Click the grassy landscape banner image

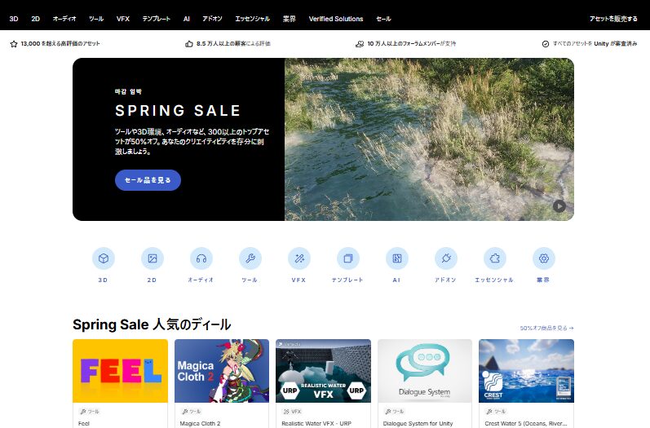pyautogui.click(x=429, y=139)
